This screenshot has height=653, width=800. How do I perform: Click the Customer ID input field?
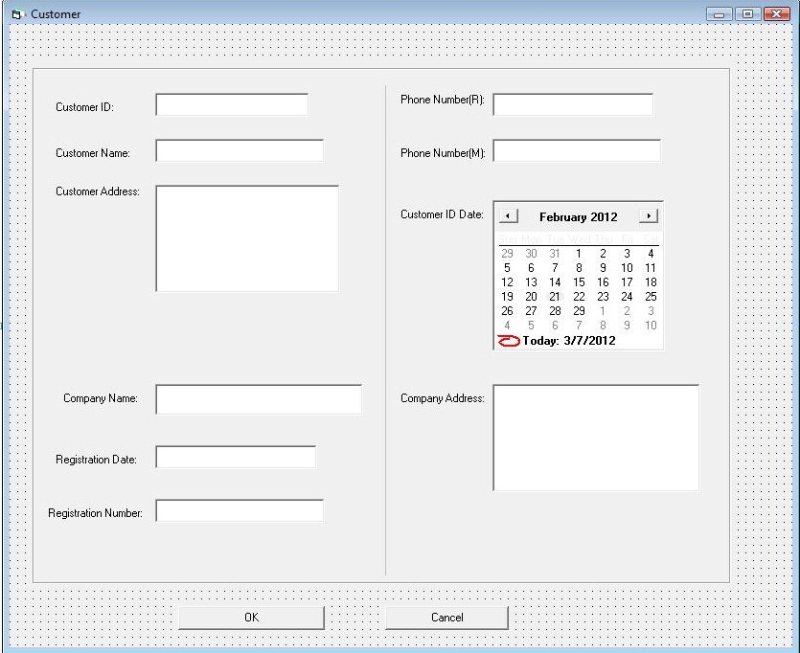231,103
